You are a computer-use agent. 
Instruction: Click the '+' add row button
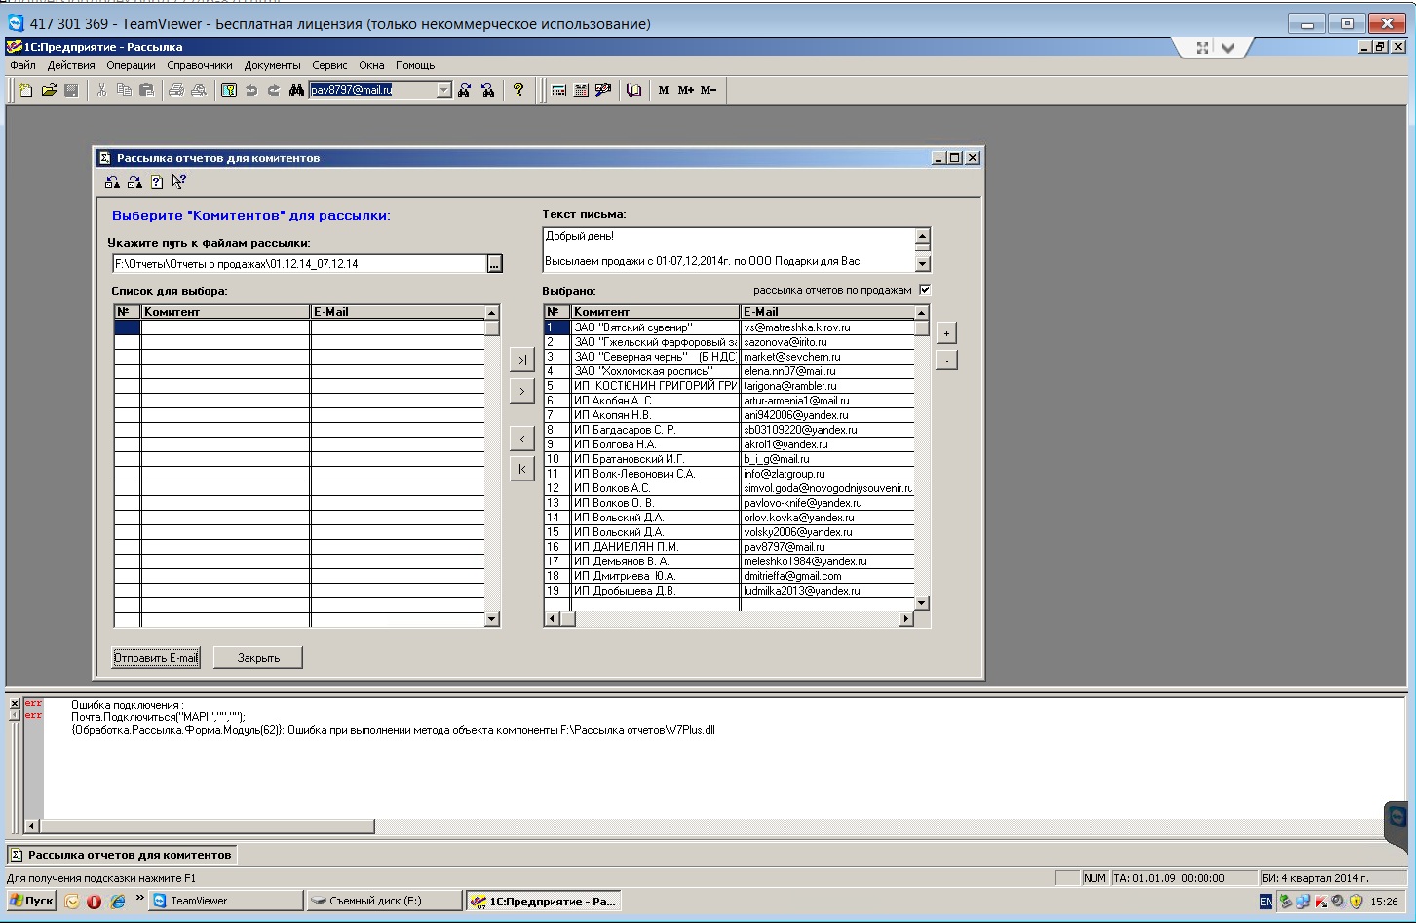(x=945, y=333)
